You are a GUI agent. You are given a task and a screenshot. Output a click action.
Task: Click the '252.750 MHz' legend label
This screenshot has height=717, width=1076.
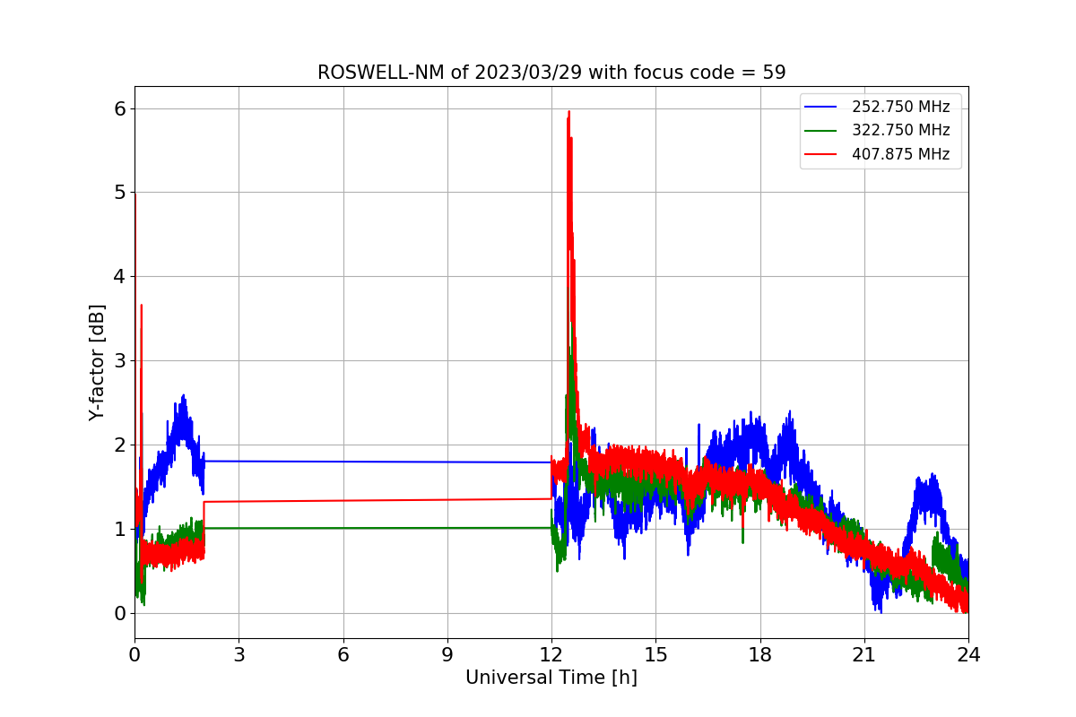click(x=900, y=108)
